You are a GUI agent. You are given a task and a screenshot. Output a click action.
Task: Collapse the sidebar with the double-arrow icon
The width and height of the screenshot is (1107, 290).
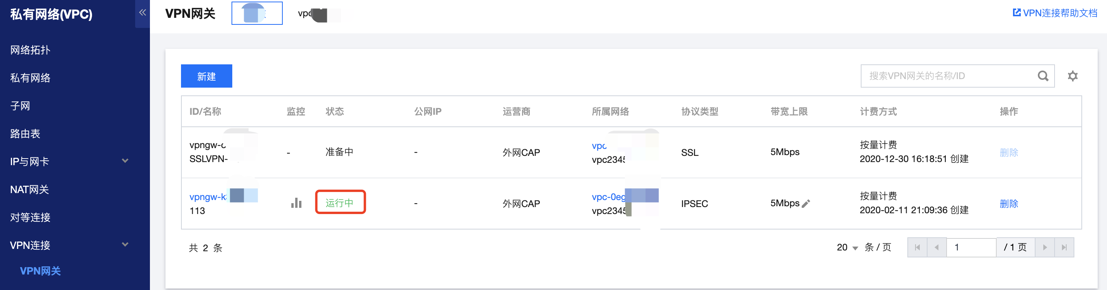pos(142,13)
